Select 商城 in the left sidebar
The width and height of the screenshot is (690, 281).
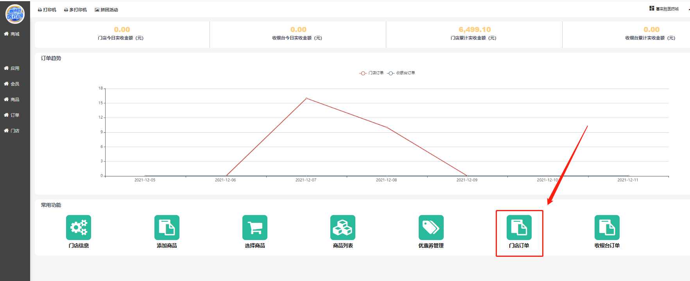(x=12, y=34)
